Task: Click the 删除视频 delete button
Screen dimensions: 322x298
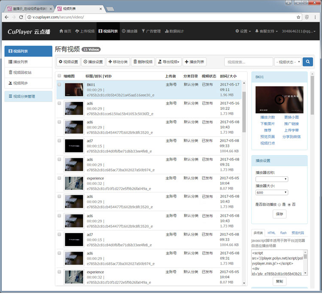Action: (143, 62)
